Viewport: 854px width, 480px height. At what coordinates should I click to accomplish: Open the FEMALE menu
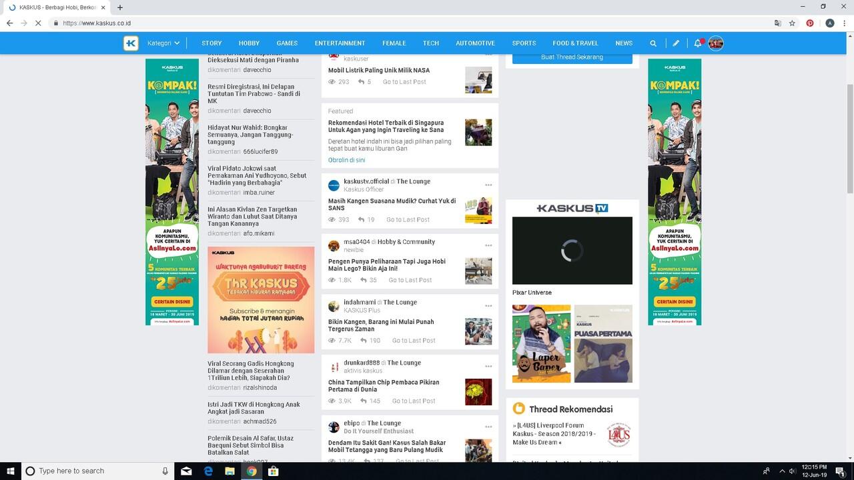tap(394, 43)
